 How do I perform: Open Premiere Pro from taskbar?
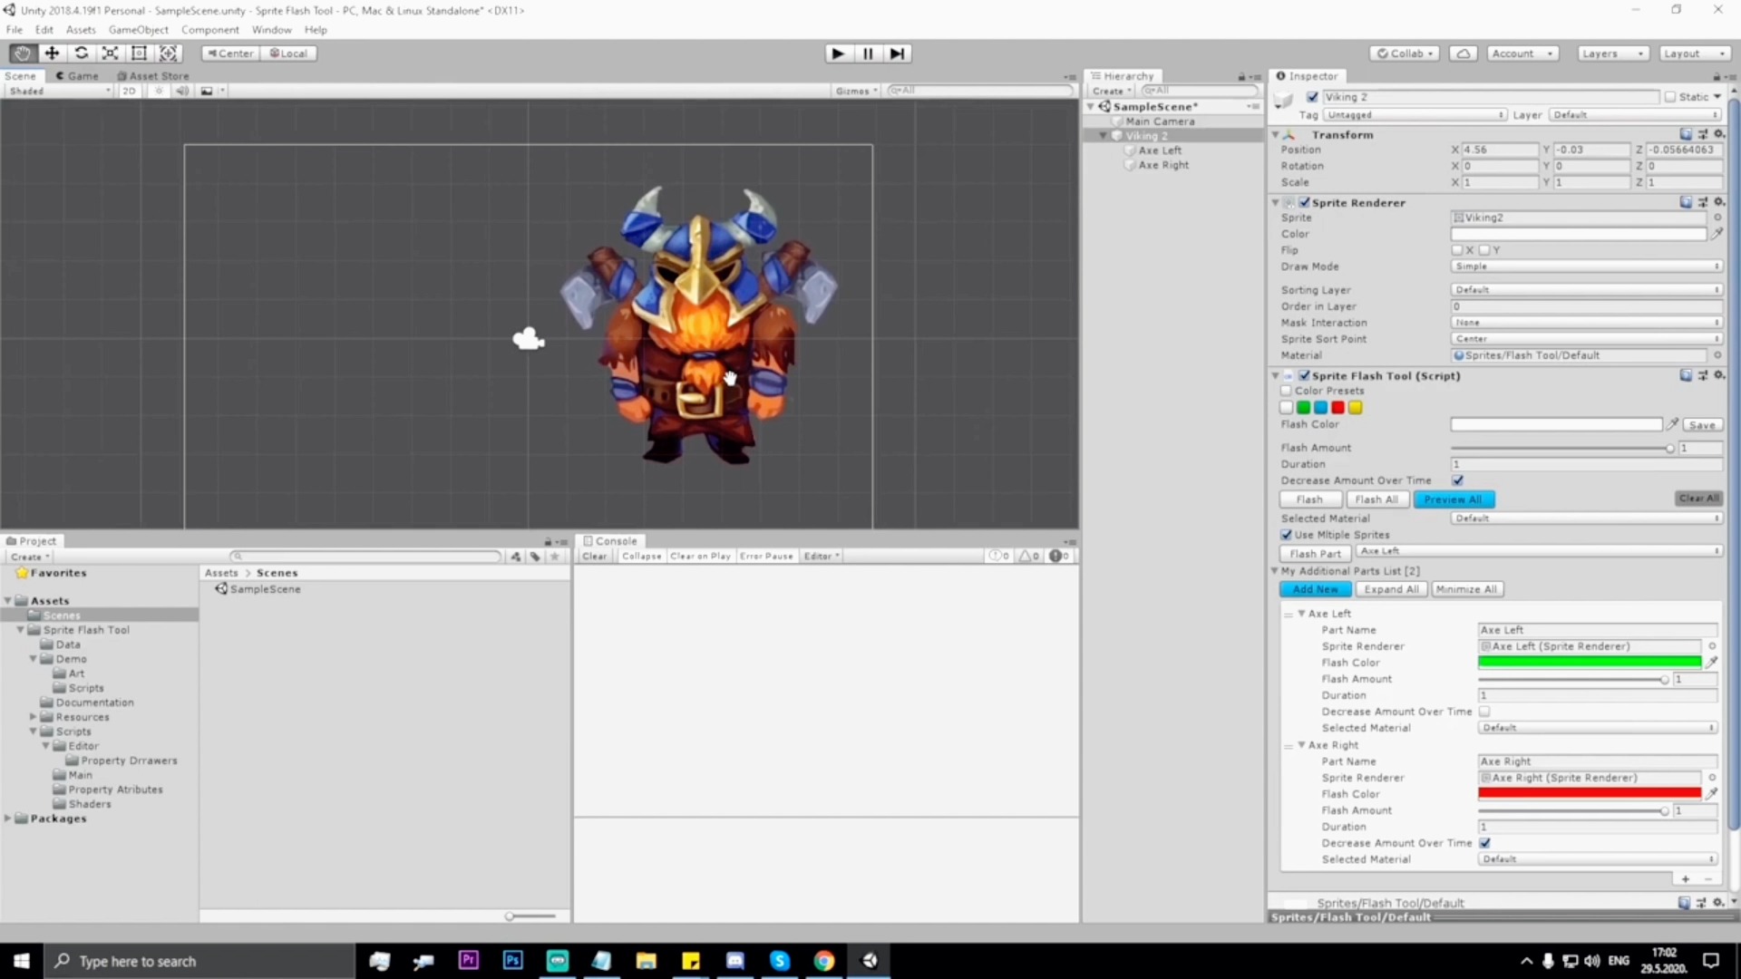pyautogui.click(x=469, y=961)
